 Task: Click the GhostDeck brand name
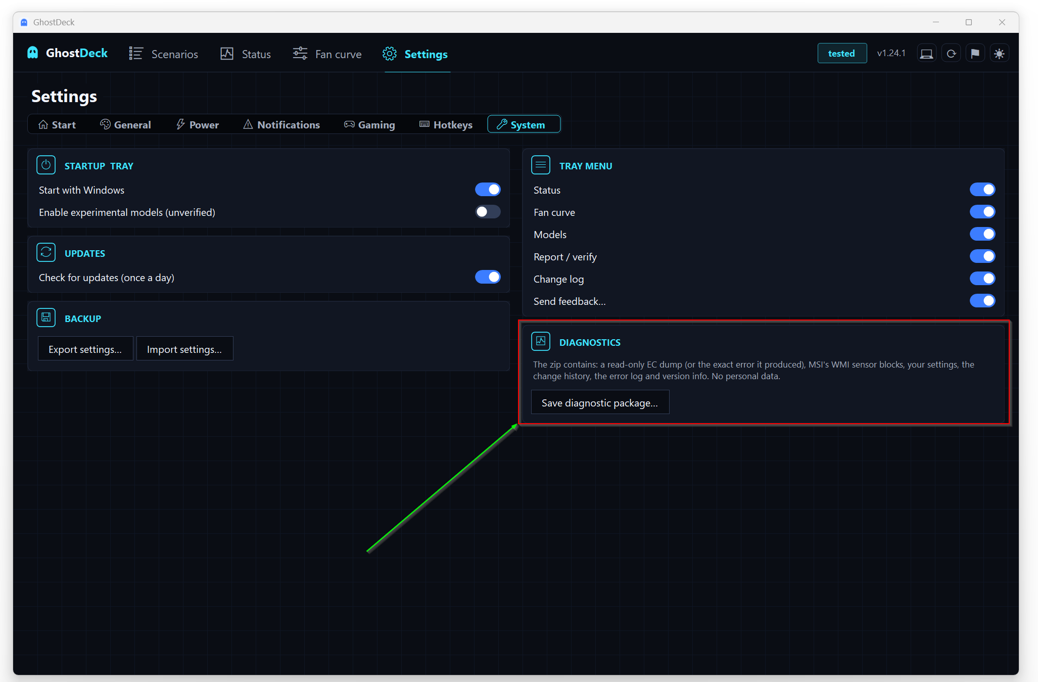(77, 53)
